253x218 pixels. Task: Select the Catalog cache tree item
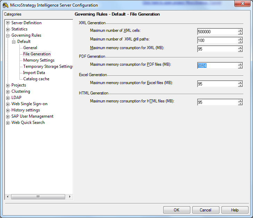click(x=36, y=79)
